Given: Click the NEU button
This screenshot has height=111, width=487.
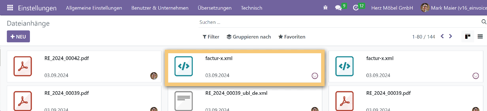Looking at the screenshot, I should (18, 36).
